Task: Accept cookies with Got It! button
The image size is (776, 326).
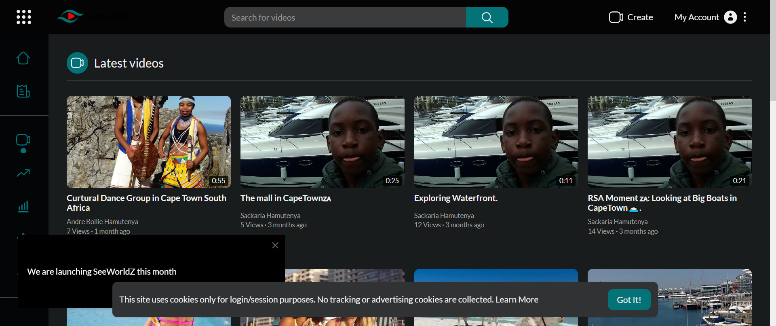Action: tap(629, 300)
